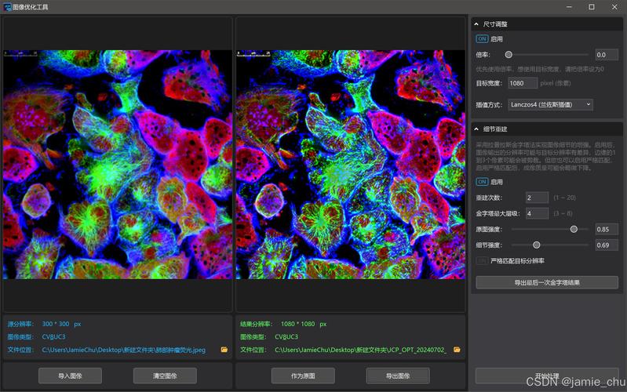Click the 导出图像 button
This screenshot has width=627, height=392.
[398, 376]
